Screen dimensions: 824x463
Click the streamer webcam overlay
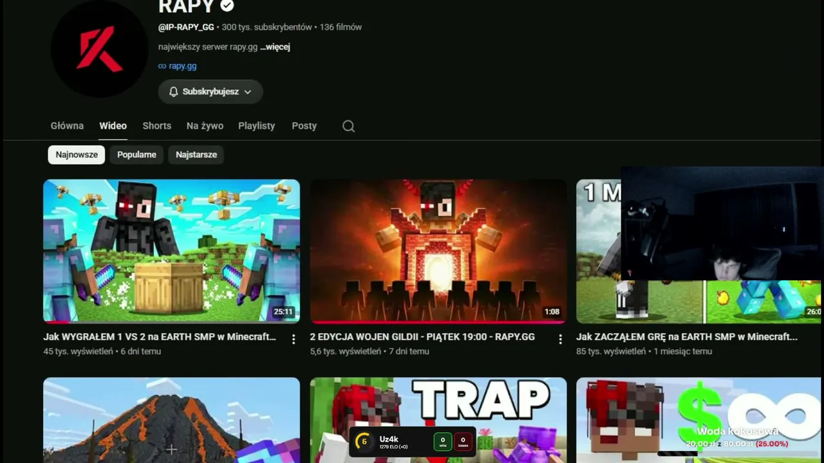[x=722, y=224]
